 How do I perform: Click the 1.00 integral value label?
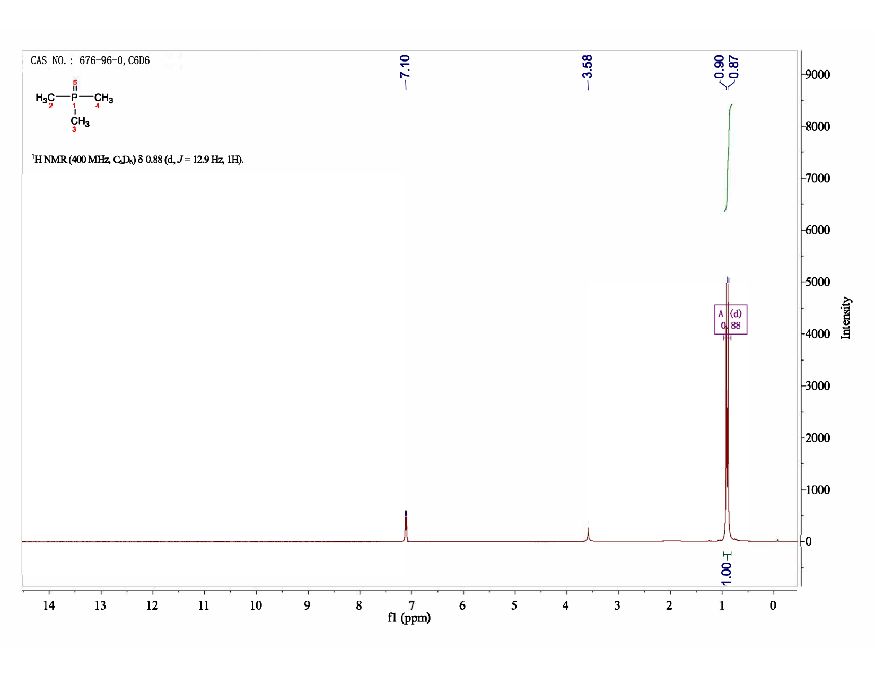click(727, 573)
